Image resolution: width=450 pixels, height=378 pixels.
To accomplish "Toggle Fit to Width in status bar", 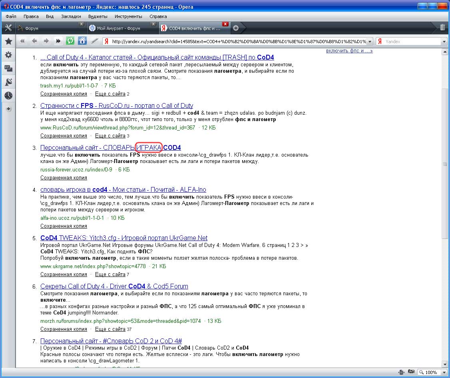I will click(401, 372).
